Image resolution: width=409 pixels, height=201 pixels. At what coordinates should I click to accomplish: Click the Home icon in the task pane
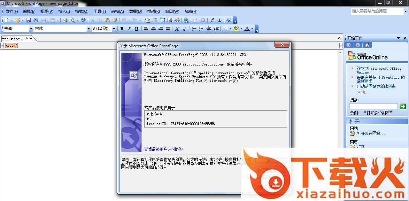(x=367, y=45)
